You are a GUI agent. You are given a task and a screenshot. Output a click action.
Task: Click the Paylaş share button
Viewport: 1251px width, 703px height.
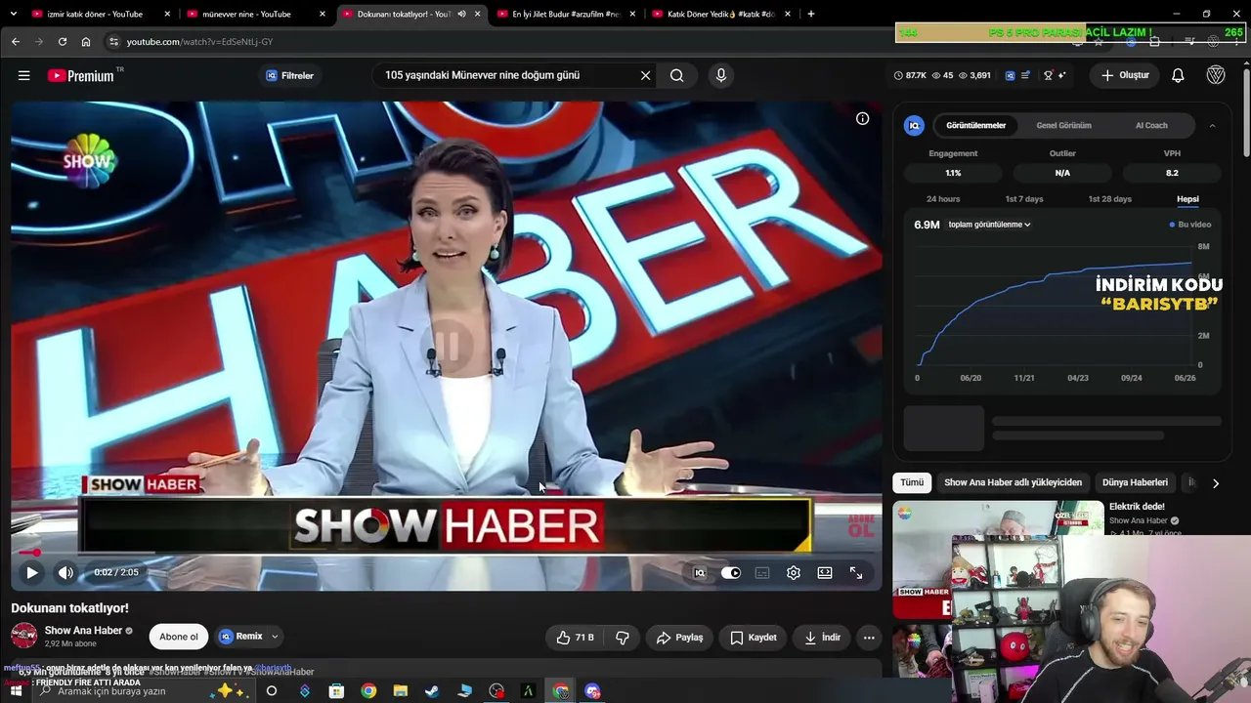pos(679,638)
